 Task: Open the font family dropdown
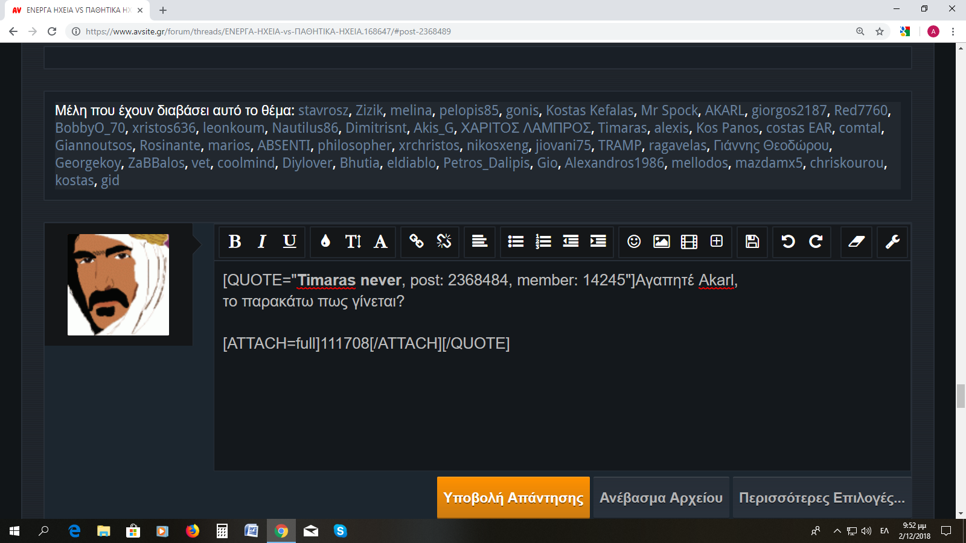tap(380, 242)
